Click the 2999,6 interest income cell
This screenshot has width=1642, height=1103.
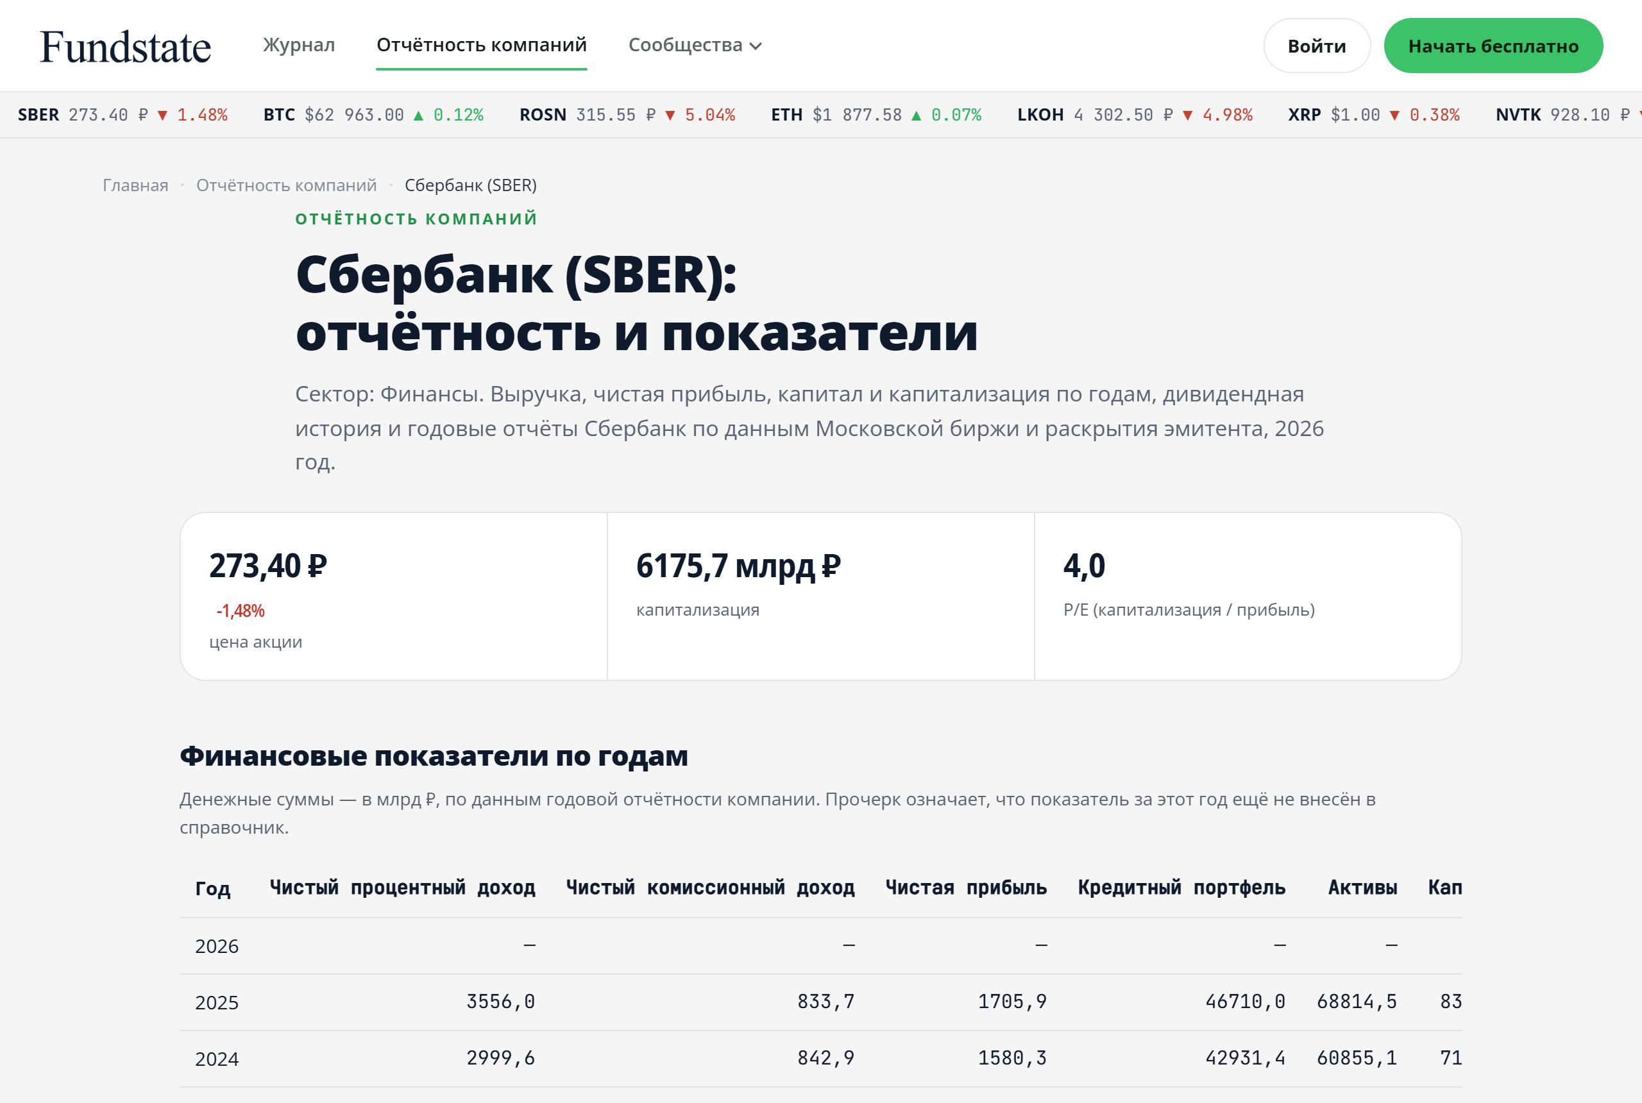[x=501, y=1058]
